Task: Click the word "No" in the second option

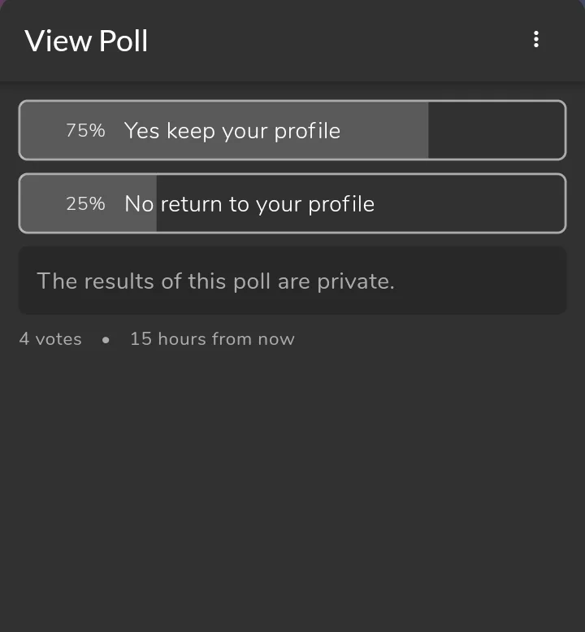Action: coord(139,203)
